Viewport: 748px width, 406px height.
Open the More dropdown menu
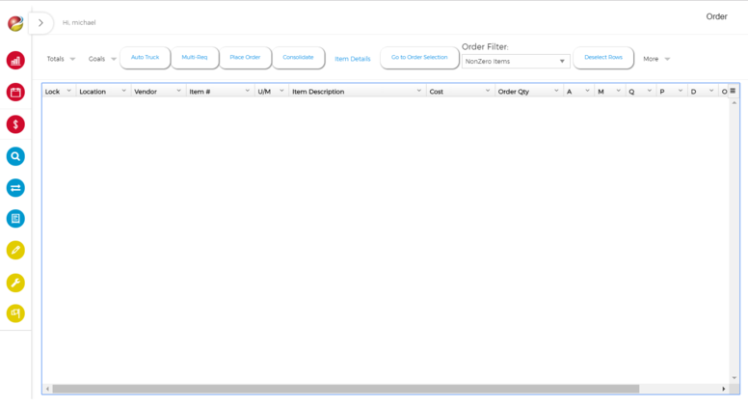coord(656,59)
